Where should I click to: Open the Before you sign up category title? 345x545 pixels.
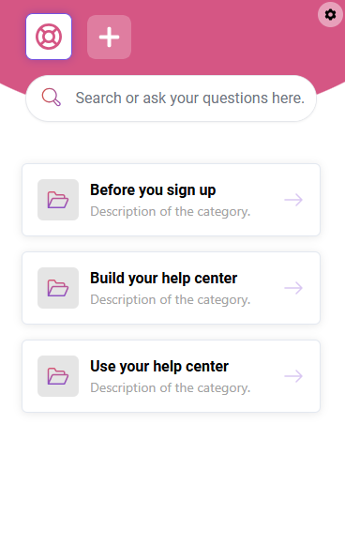point(153,190)
